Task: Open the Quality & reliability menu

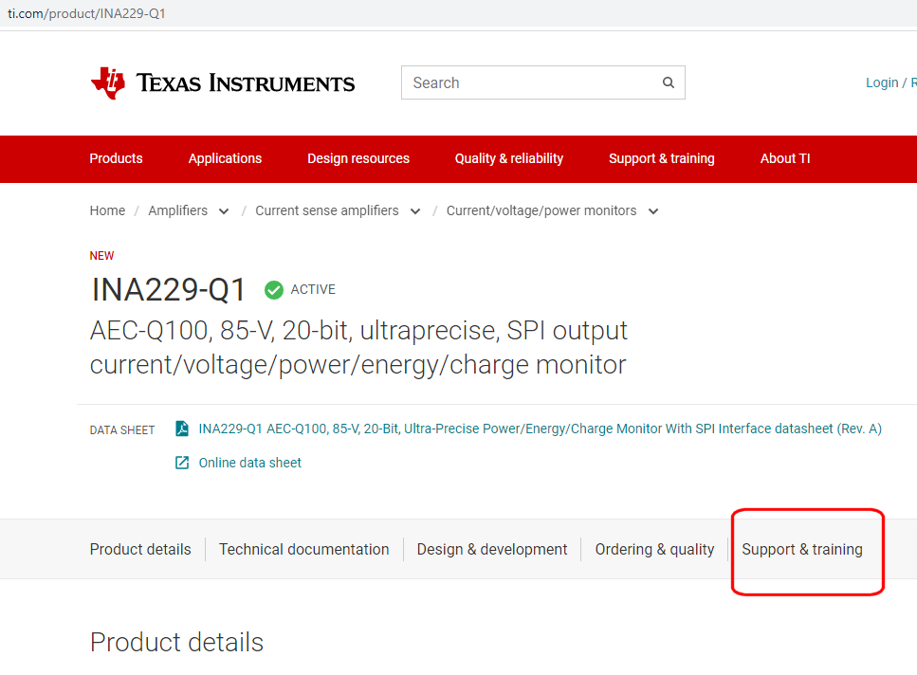Action: [509, 158]
